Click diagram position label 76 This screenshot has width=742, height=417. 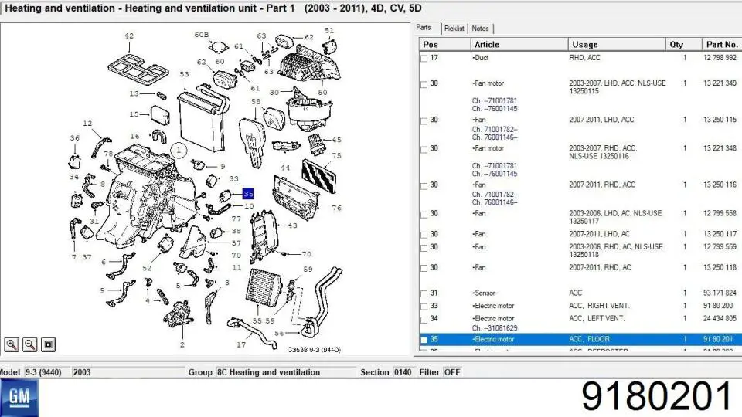click(x=336, y=208)
